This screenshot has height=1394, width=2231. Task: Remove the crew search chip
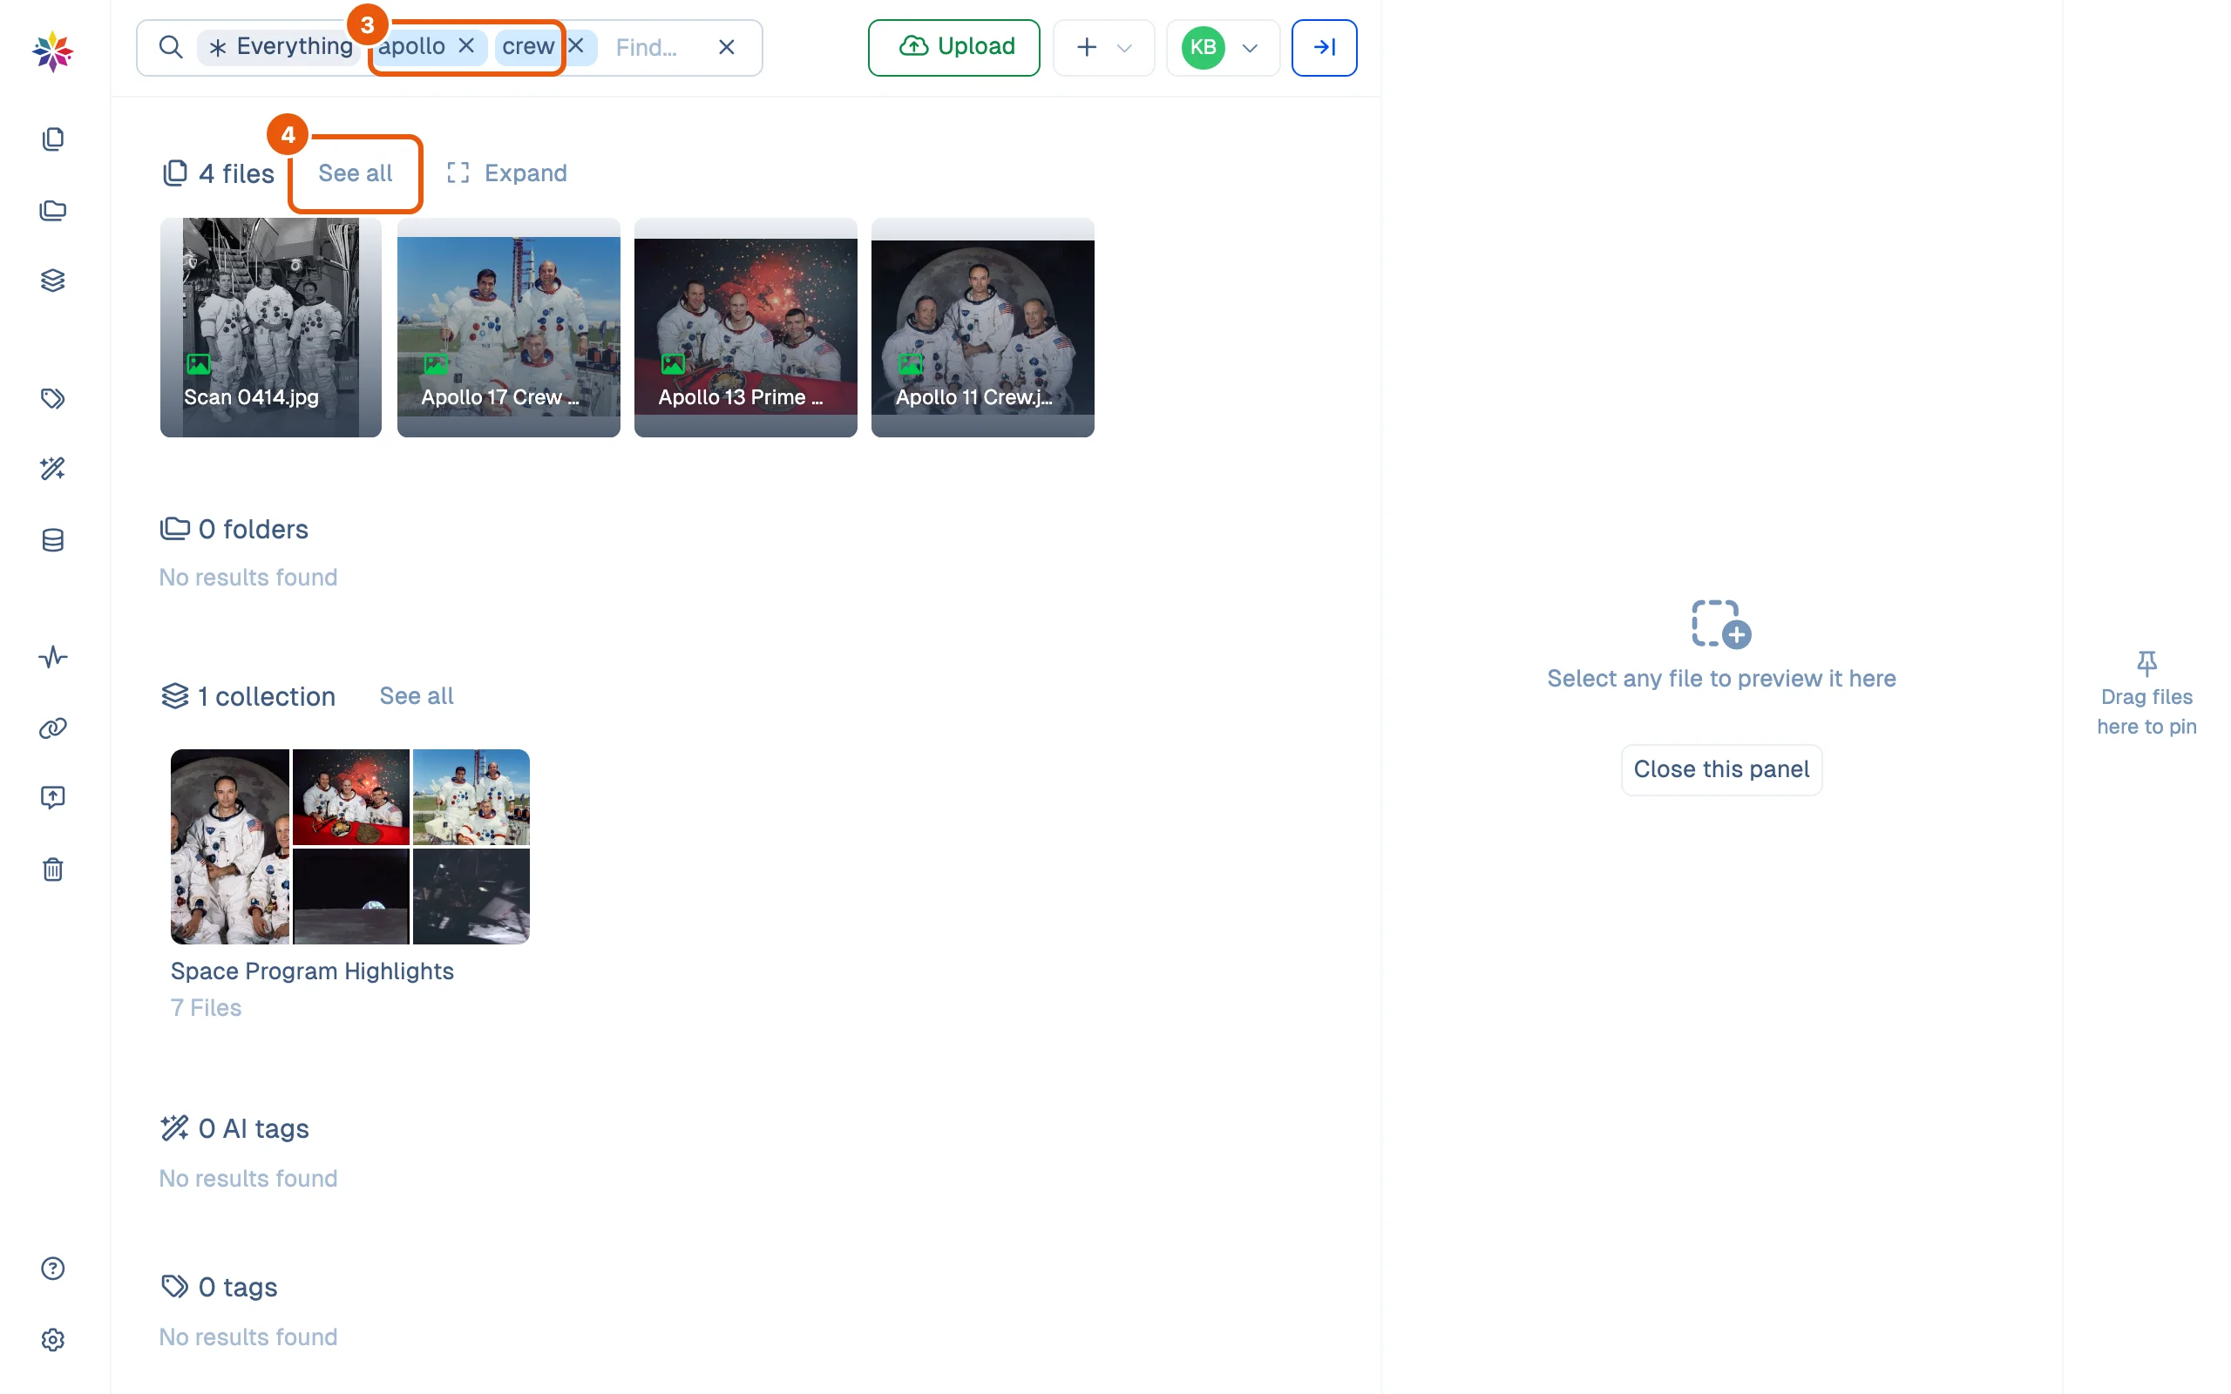click(x=576, y=46)
